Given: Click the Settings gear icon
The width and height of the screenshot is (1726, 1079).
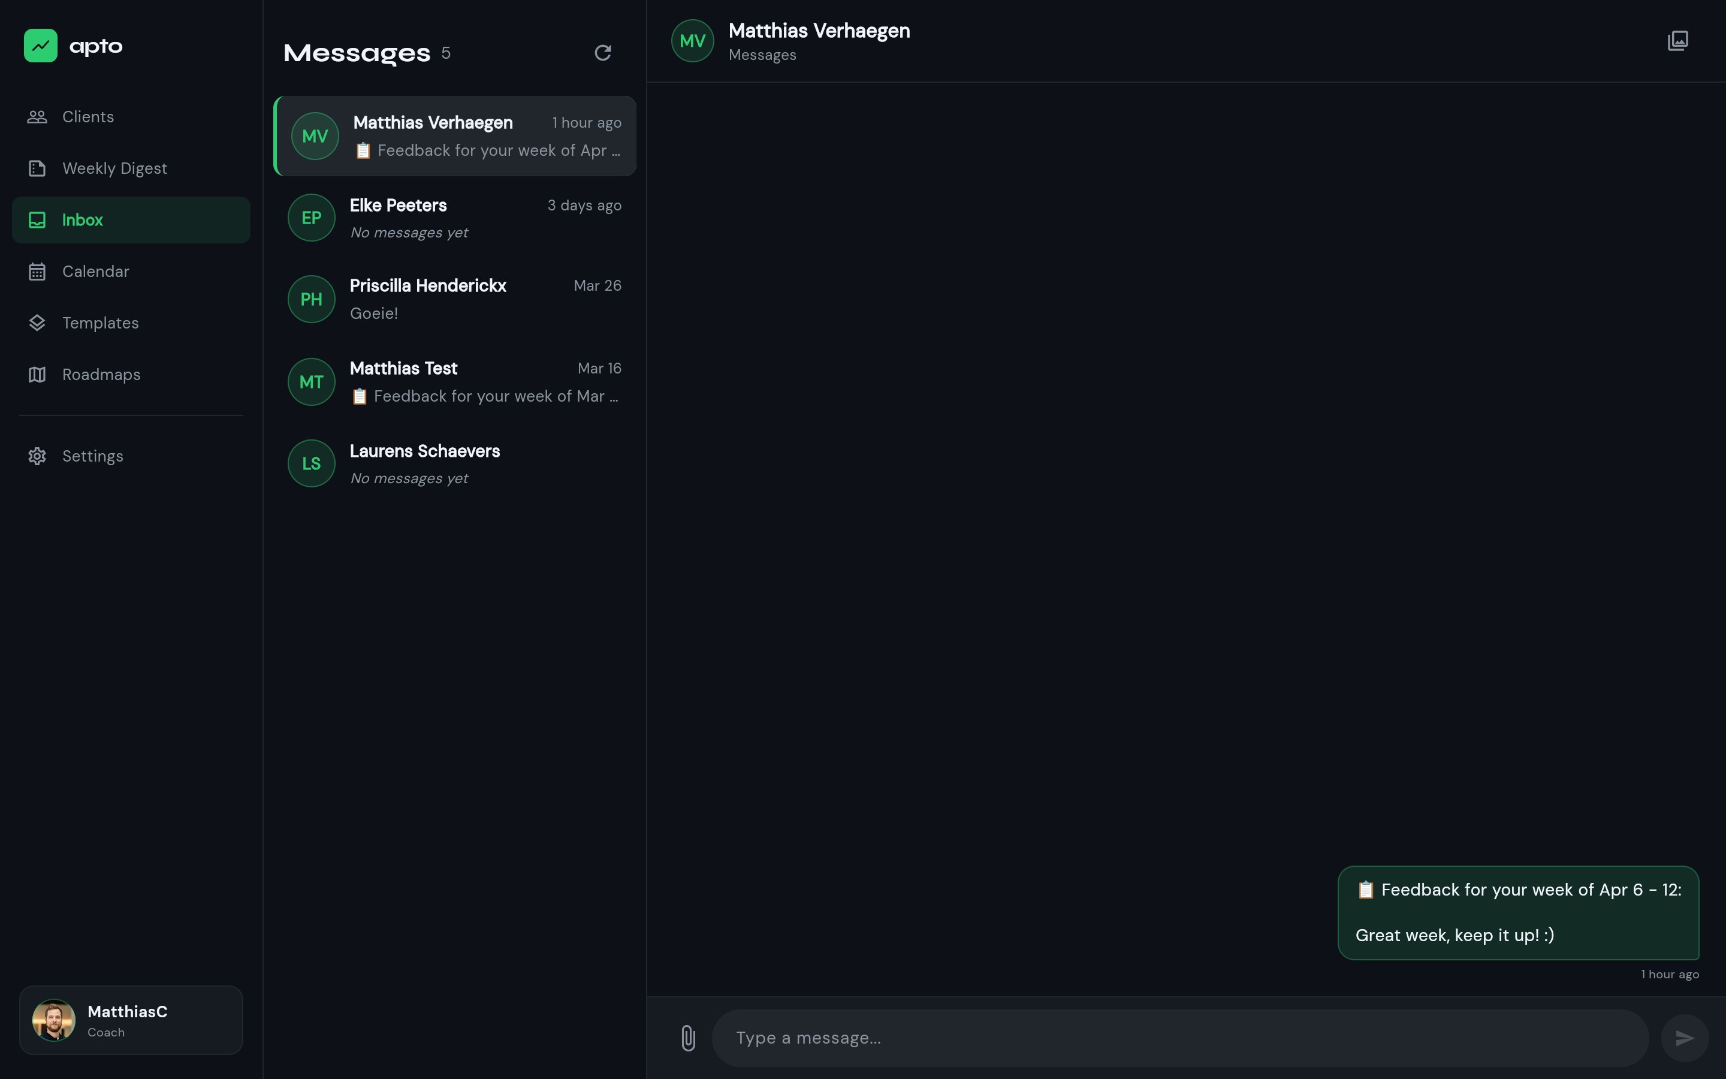Looking at the screenshot, I should click(x=37, y=456).
